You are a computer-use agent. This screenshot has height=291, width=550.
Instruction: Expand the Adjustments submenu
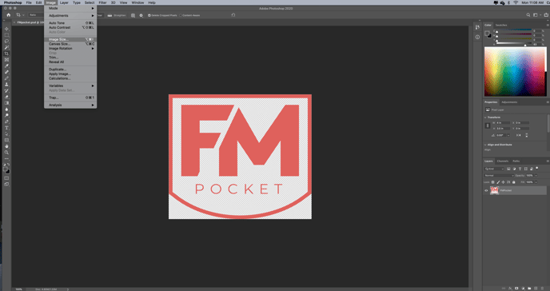click(70, 15)
